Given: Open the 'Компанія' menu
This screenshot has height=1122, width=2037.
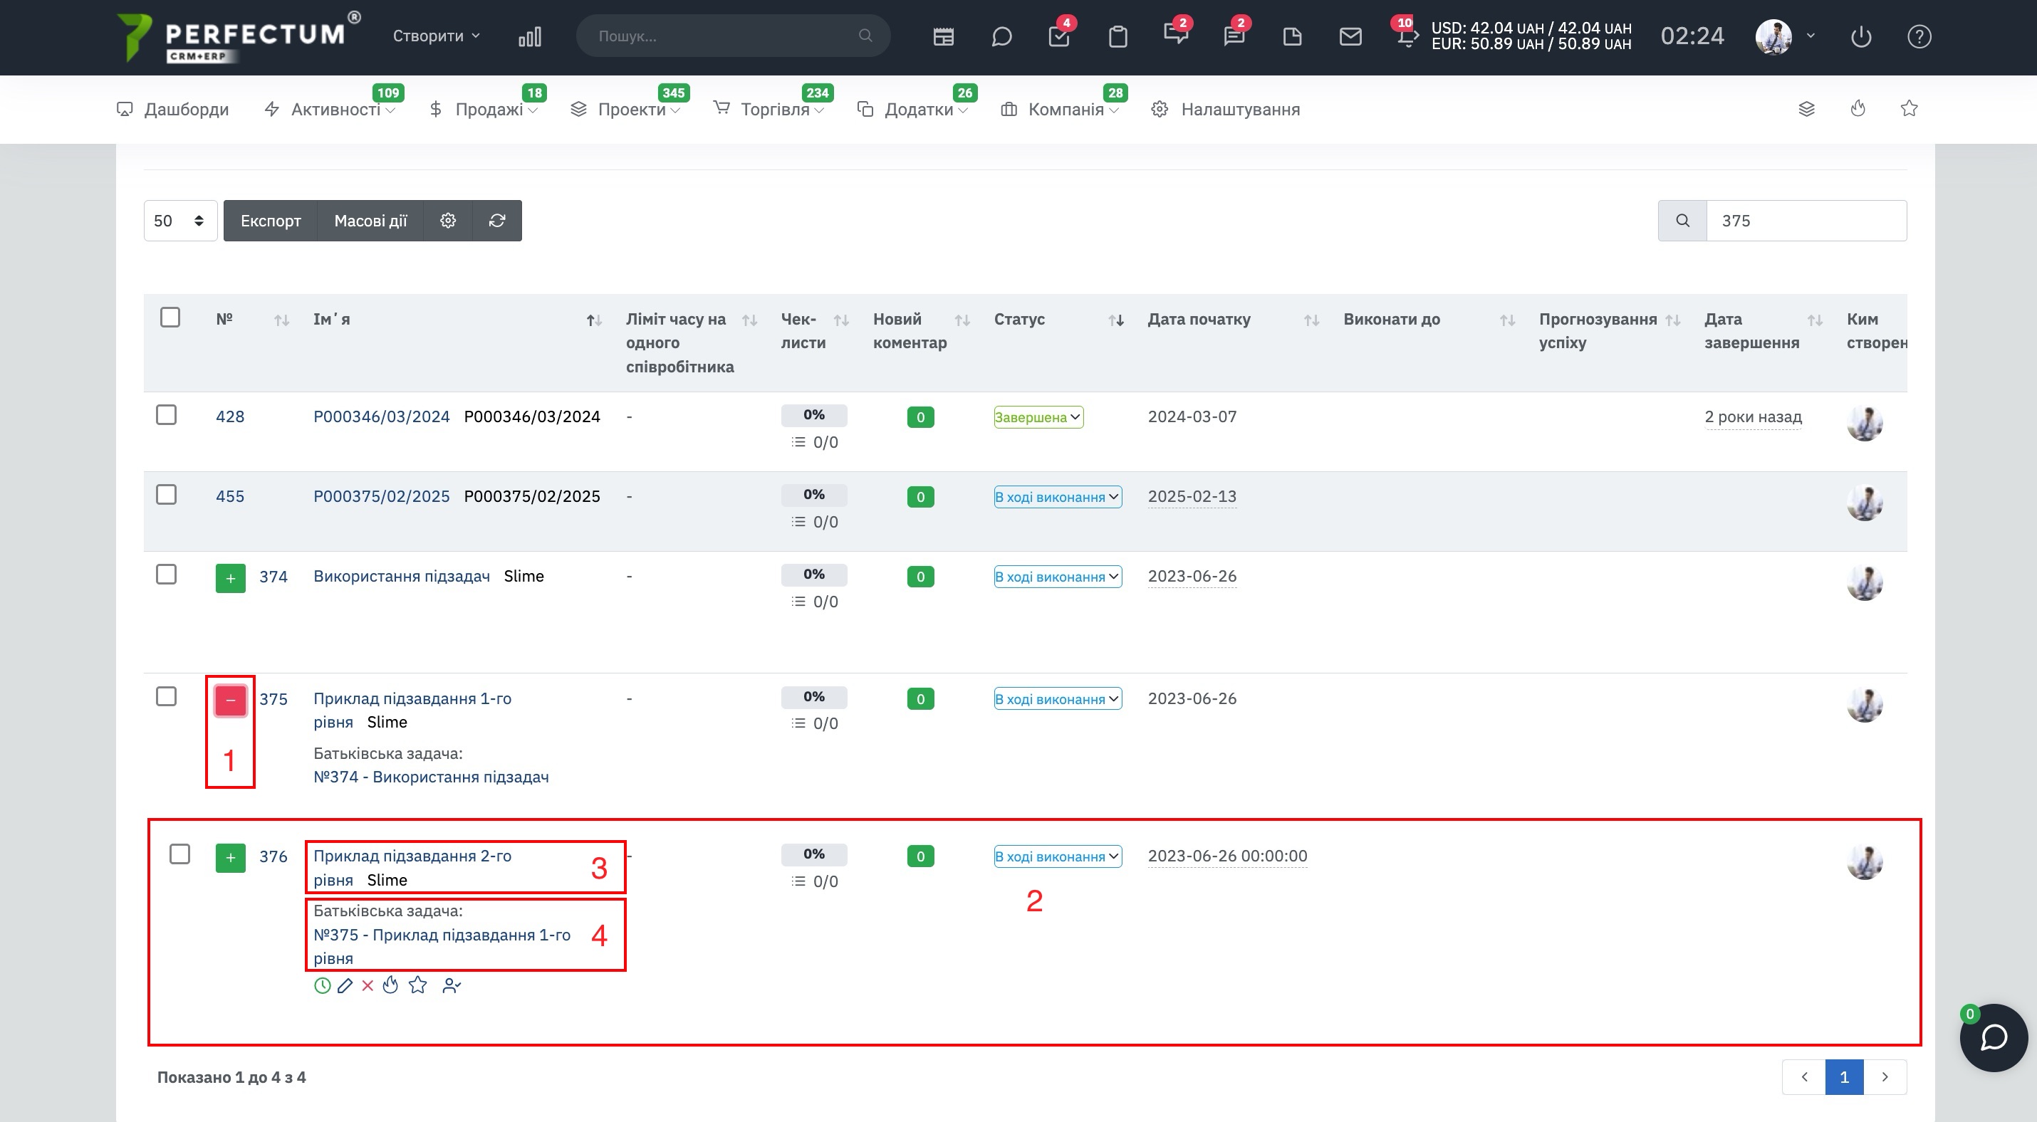Looking at the screenshot, I should (1060, 109).
